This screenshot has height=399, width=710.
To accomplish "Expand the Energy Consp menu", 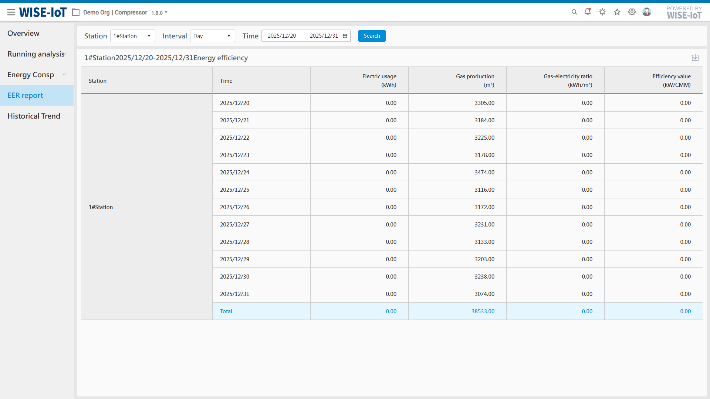I will 37,75.
